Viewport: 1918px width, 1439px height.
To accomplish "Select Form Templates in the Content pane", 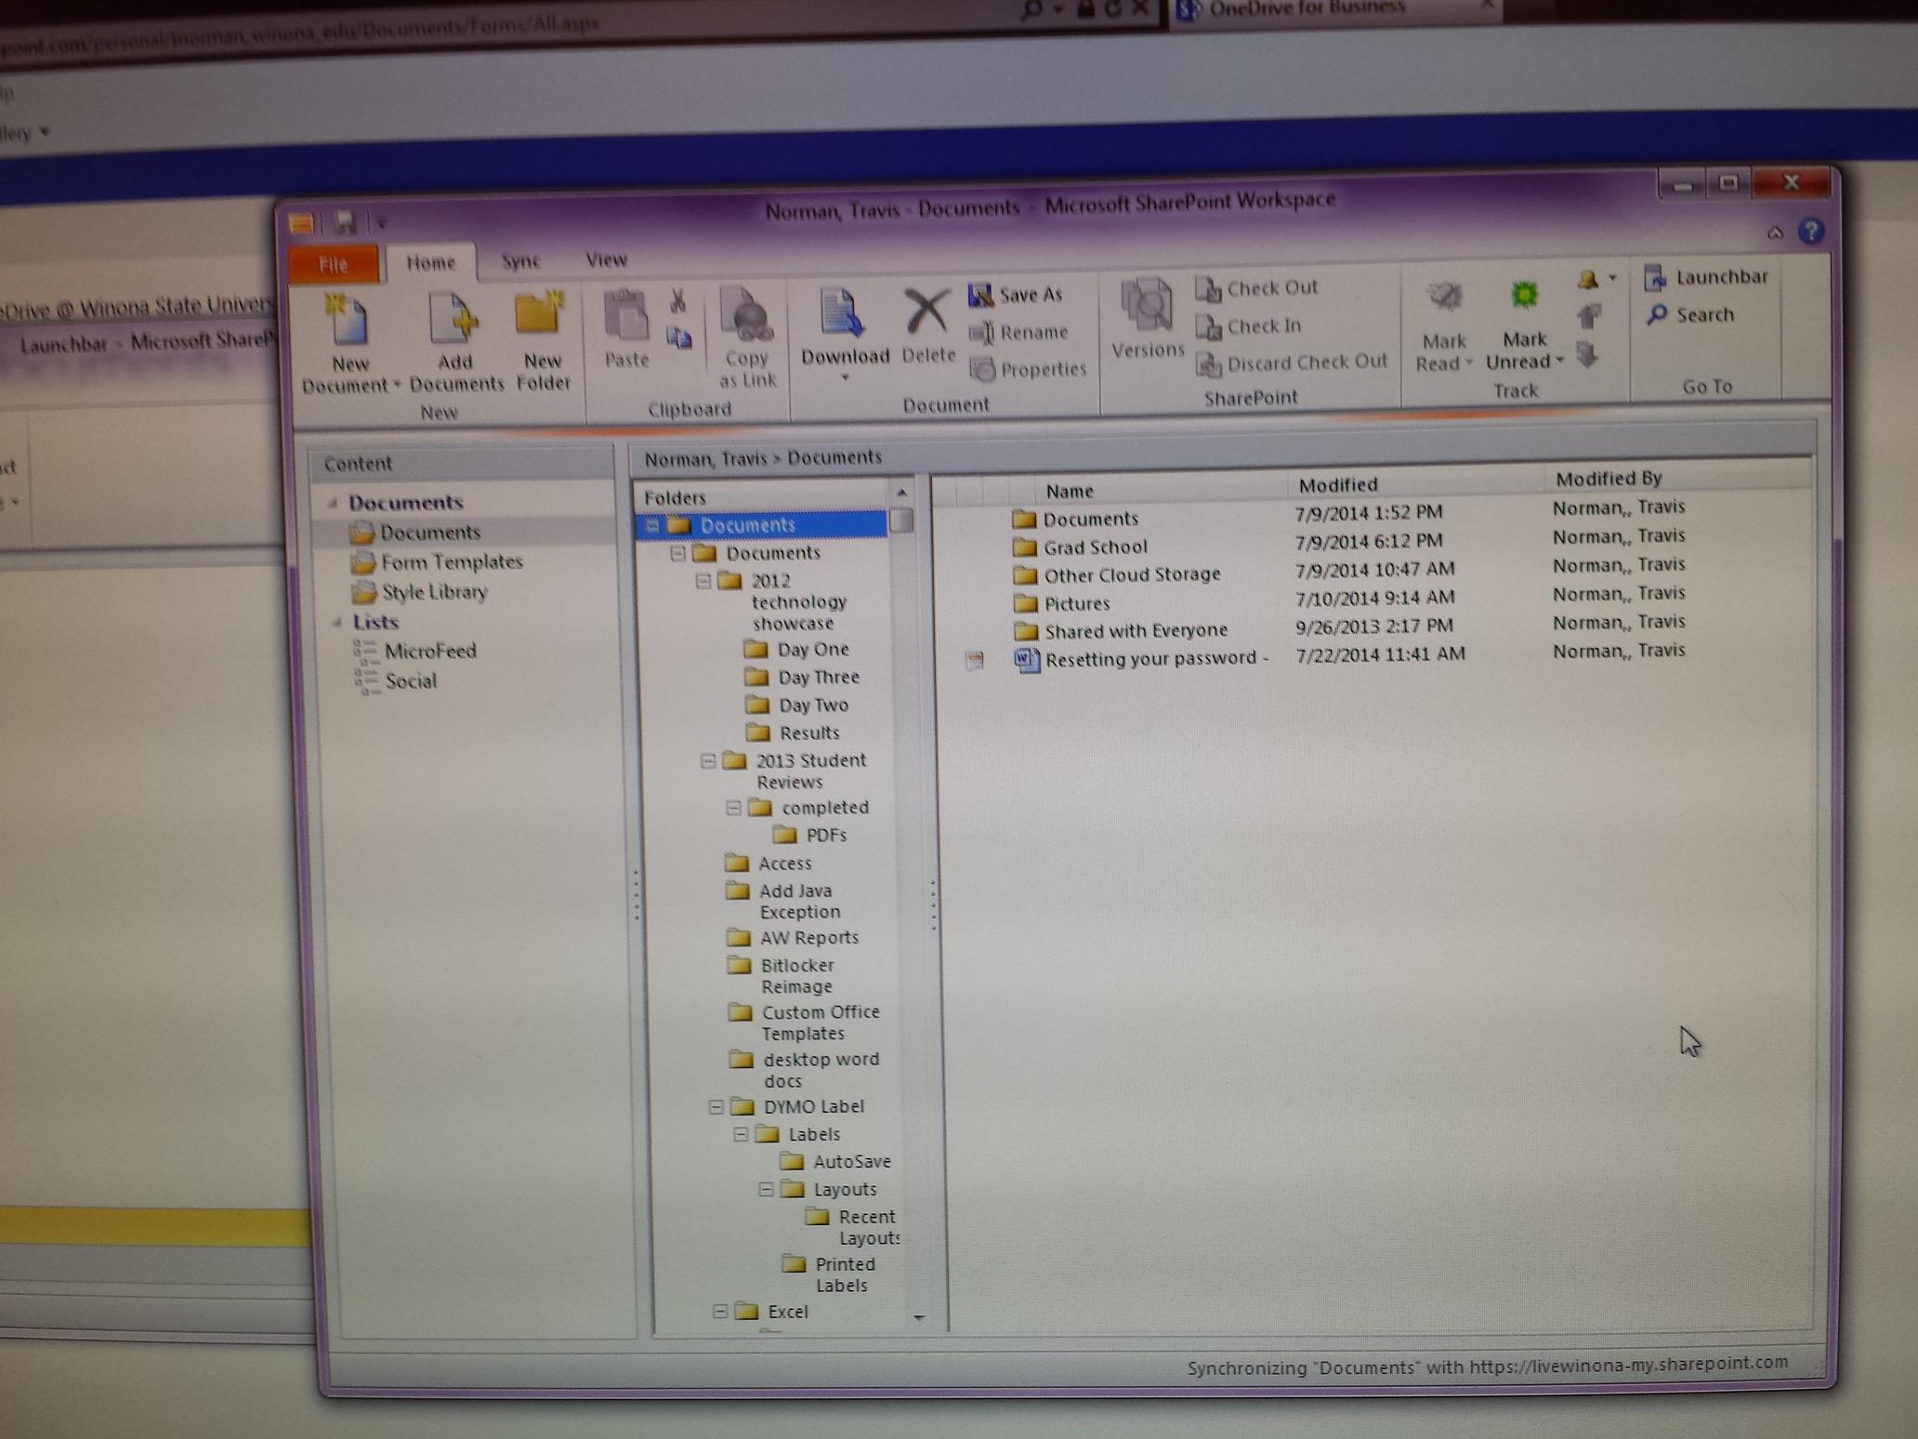I will pos(451,562).
